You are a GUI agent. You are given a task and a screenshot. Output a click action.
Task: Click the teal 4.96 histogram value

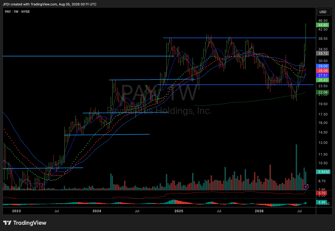coord(321,202)
